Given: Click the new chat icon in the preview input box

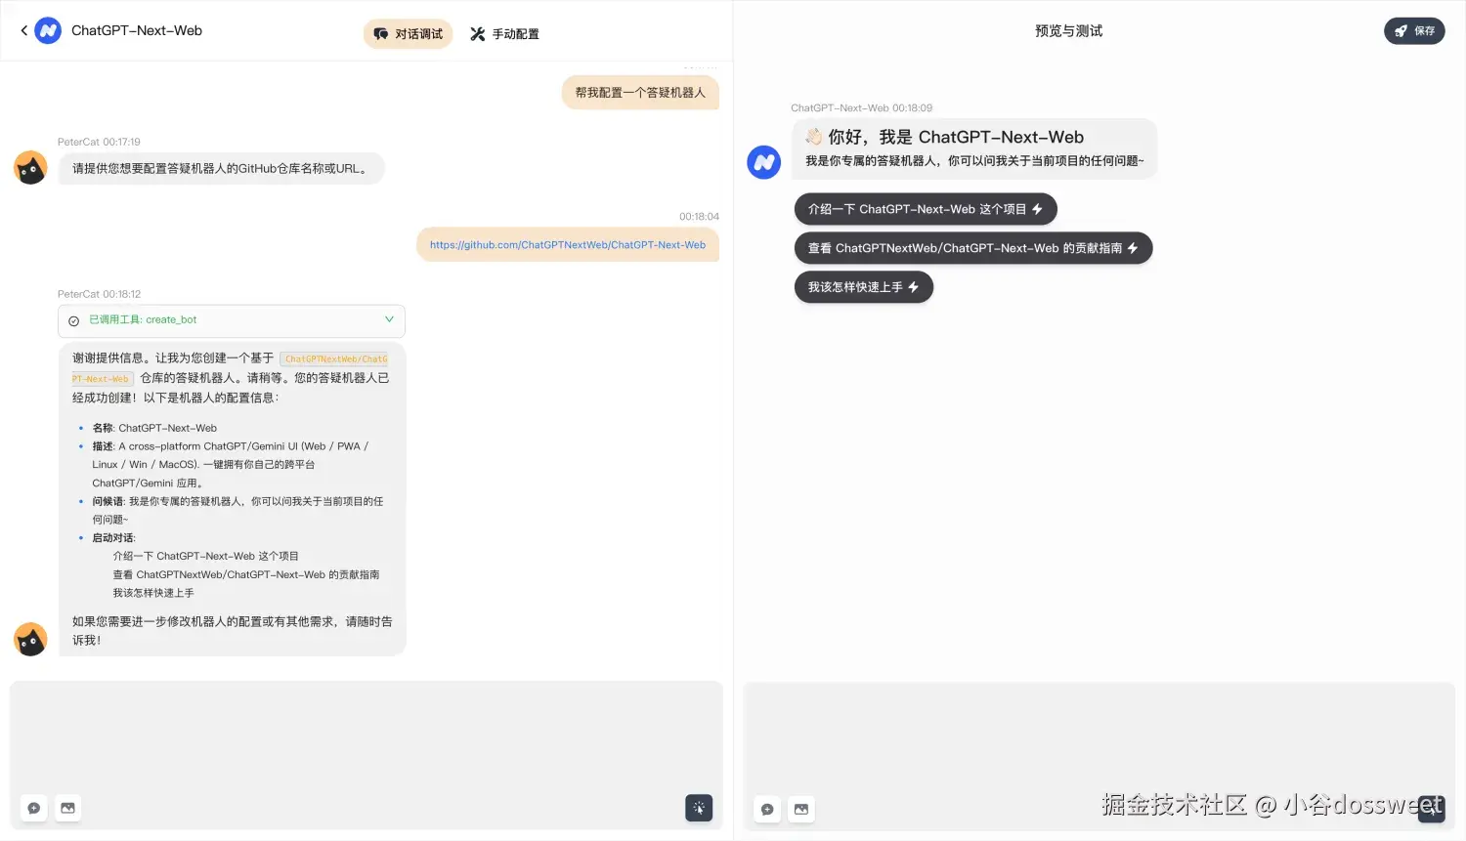Looking at the screenshot, I should coord(767,809).
